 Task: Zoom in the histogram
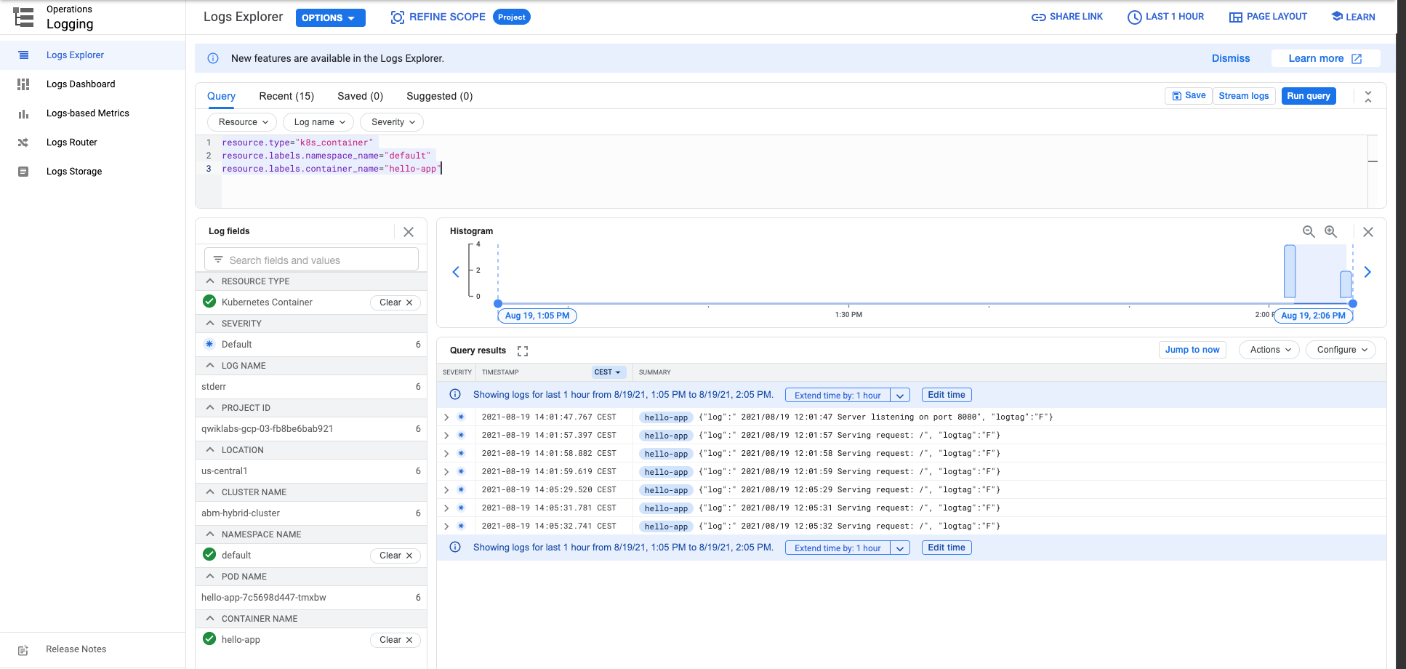(1330, 232)
